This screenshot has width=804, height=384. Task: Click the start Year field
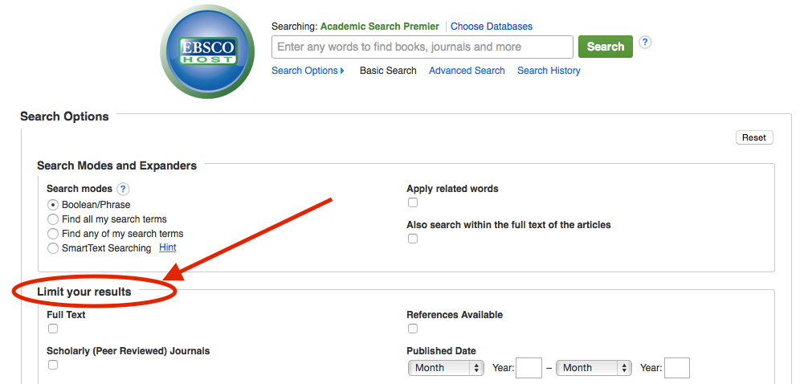click(x=529, y=368)
